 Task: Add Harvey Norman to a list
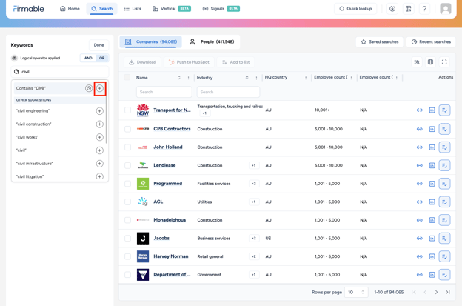tap(444, 256)
